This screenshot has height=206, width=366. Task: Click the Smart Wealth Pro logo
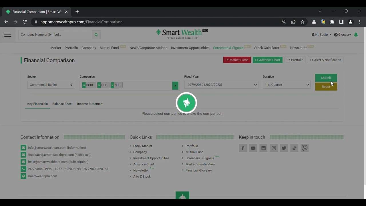coord(182,34)
